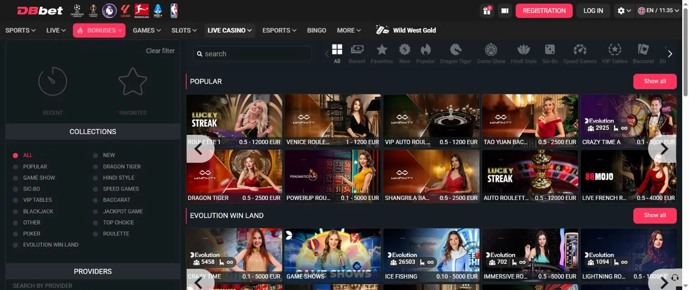Screen dimensions: 689x290
Task: Expand the SPORTS menu dropdown
Action: (x=20, y=30)
